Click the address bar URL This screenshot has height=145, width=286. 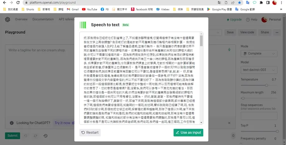tap(53, 3)
